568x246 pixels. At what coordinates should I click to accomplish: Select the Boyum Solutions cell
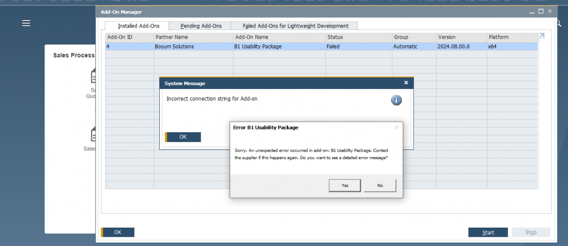tap(194, 46)
